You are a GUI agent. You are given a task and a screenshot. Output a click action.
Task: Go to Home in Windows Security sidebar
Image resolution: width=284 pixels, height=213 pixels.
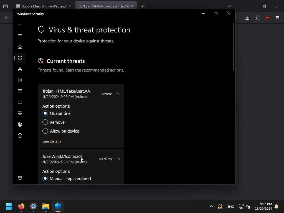[x=20, y=47]
